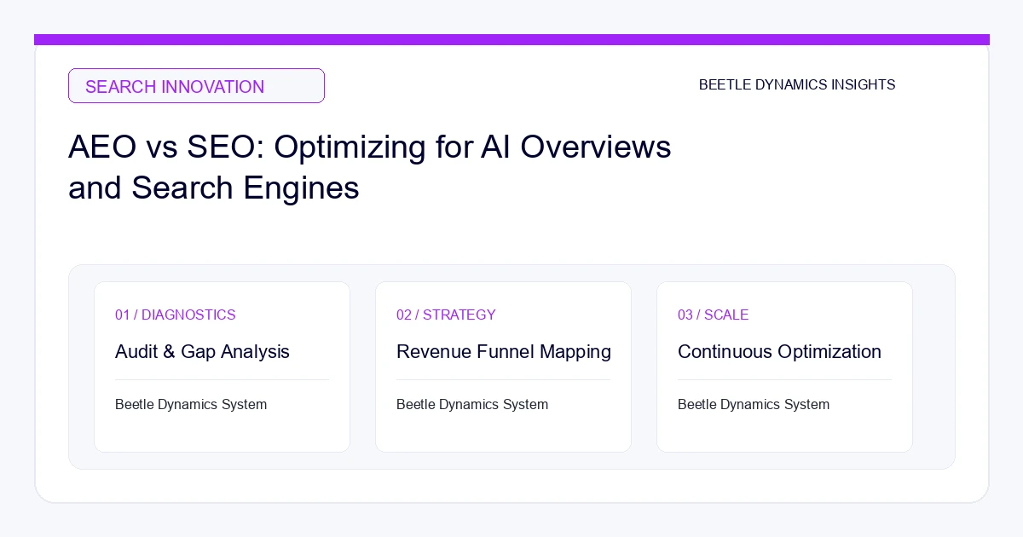Open the Continuous Optimization card
Screen dimensions: 1023x537
point(784,367)
